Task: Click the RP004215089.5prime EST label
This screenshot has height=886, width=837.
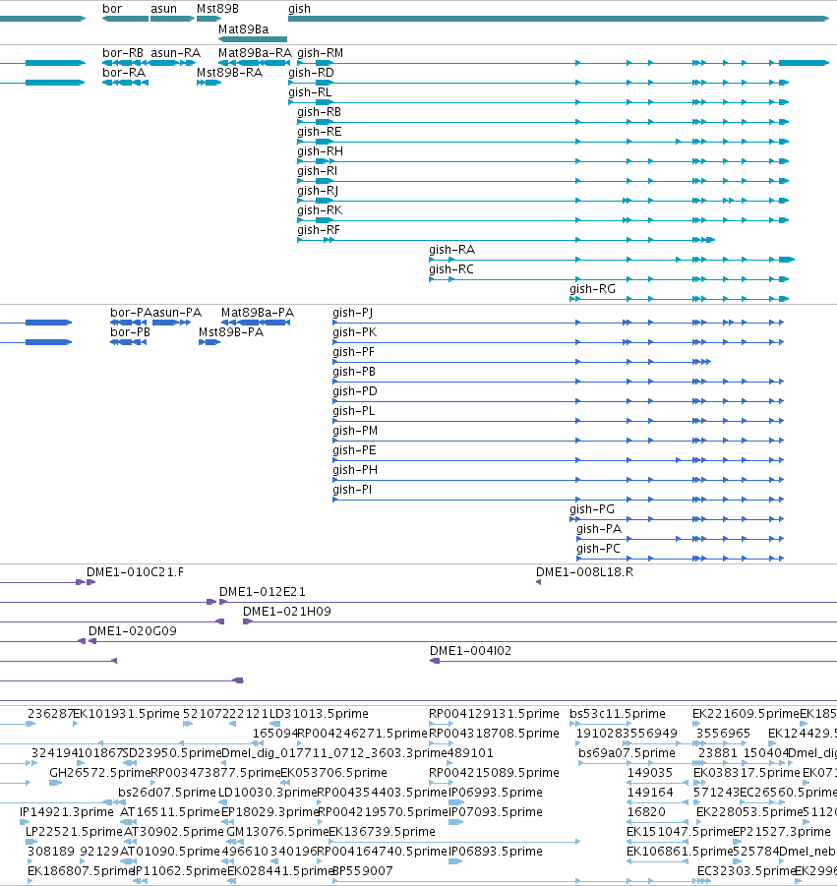Action: point(494,773)
